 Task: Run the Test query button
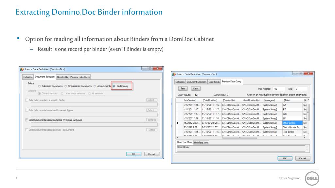coord(183,89)
